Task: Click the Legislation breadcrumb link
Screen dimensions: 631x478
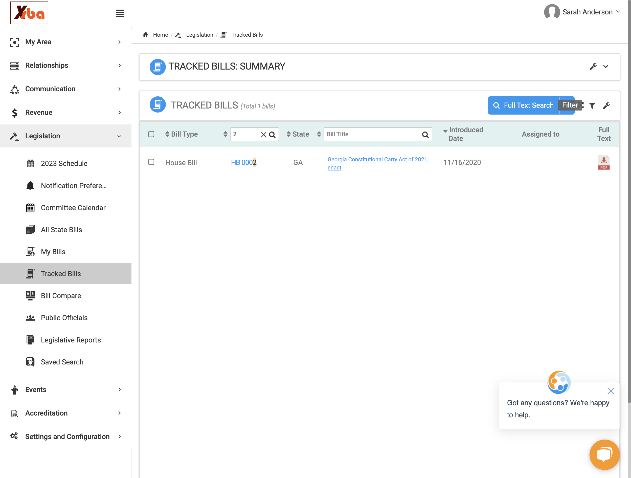Action: coord(199,35)
